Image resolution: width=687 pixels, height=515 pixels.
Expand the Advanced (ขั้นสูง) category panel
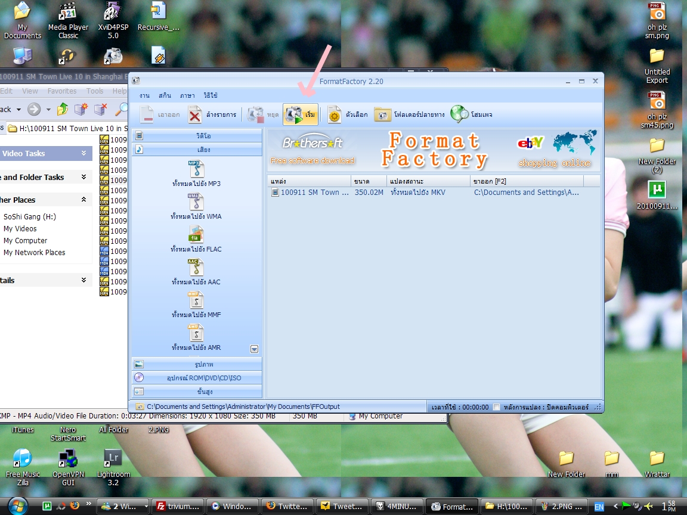[197, 391]
